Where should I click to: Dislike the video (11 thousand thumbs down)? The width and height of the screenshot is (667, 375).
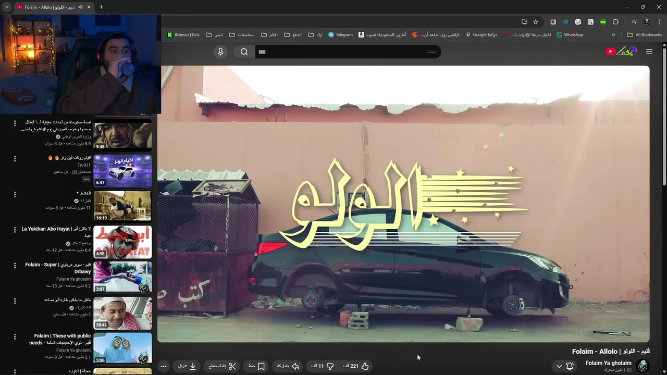pyautogui.click(x=323, y=366)
